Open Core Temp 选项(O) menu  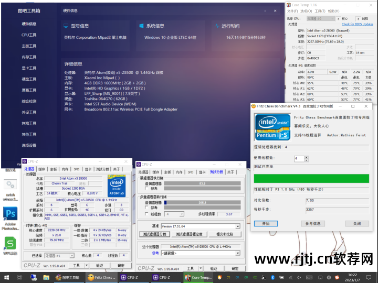(306, 11)
